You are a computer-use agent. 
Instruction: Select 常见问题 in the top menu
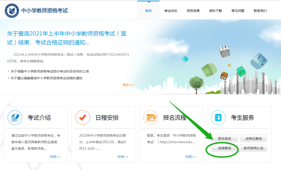pos(238,11)
